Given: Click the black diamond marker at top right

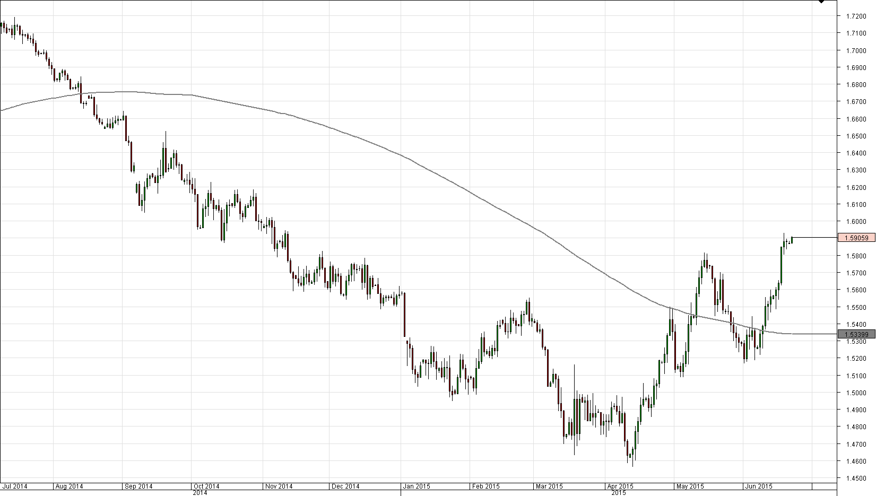Looking at the screenshot, I should (x=821, y=2).
